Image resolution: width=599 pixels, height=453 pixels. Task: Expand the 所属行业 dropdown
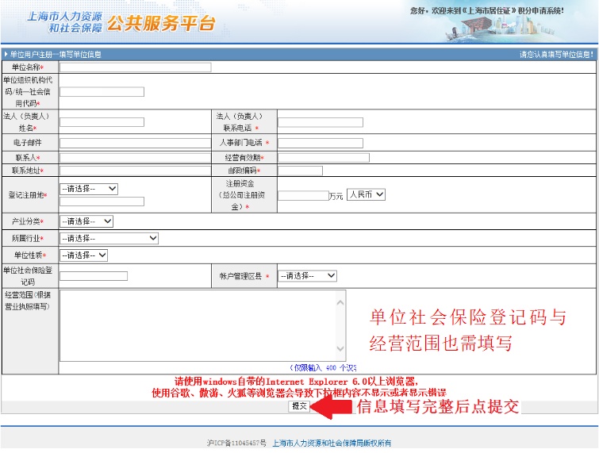[x=109, y=238]
